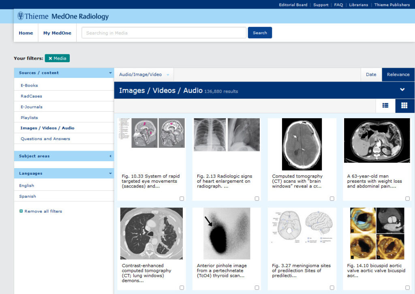Open the Home tab
The width and height of the screenshot is (415, 294).
[x=26, y=32]
